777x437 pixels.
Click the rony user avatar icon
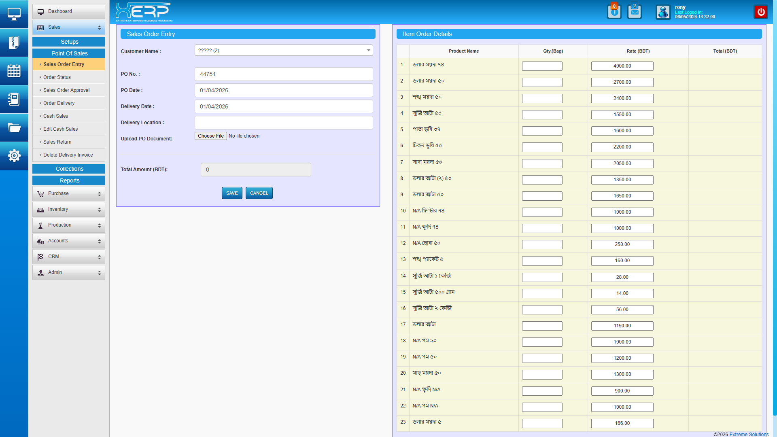[663, 12]
